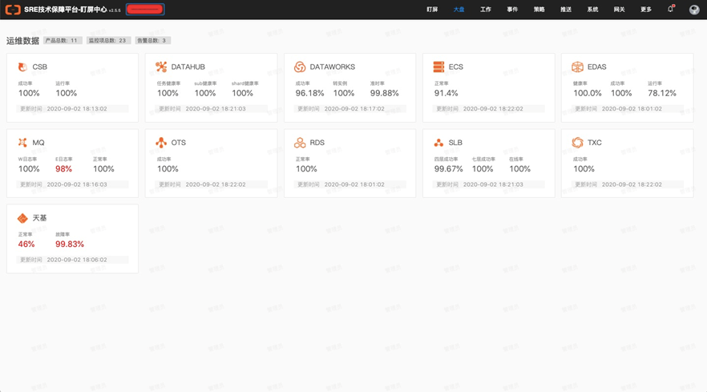
Task: Click the SRE platform logo icon
Action: tap(13, 10)
